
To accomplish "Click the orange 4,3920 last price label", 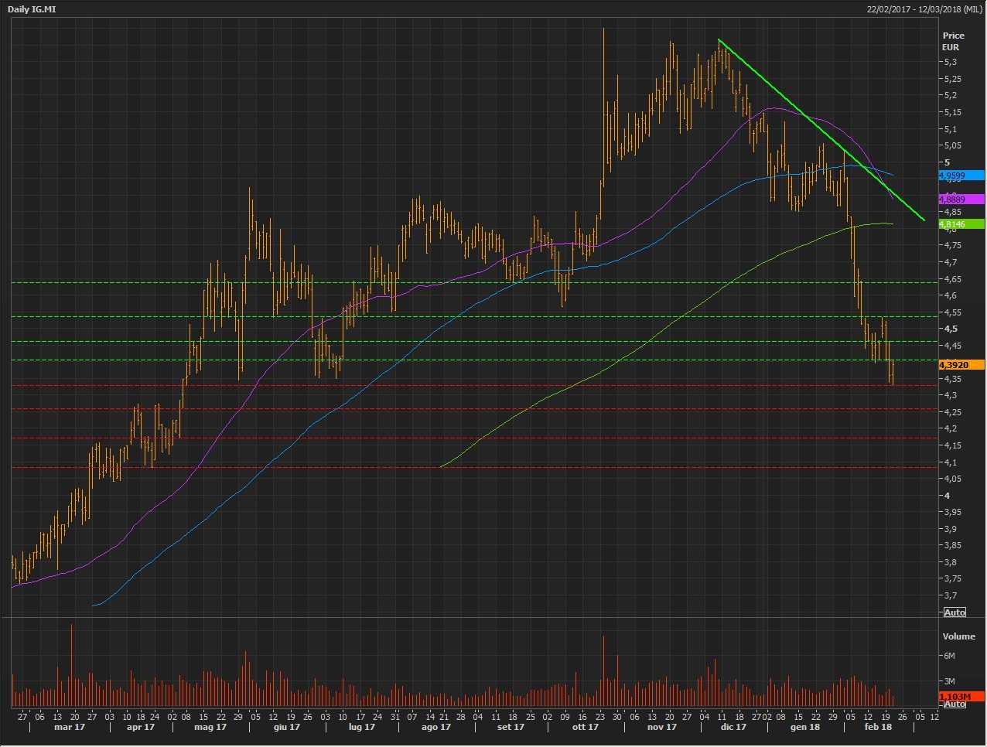I will [x=961, y=365].
